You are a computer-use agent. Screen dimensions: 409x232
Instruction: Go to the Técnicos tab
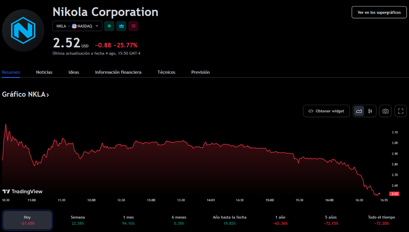(x=166, y=72)
